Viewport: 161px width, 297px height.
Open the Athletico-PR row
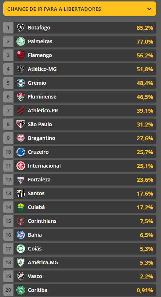point(80,111)
